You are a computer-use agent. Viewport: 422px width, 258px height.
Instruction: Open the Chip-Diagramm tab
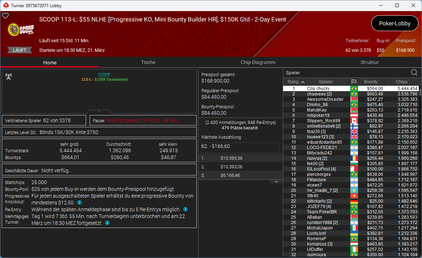coord(258,62)
